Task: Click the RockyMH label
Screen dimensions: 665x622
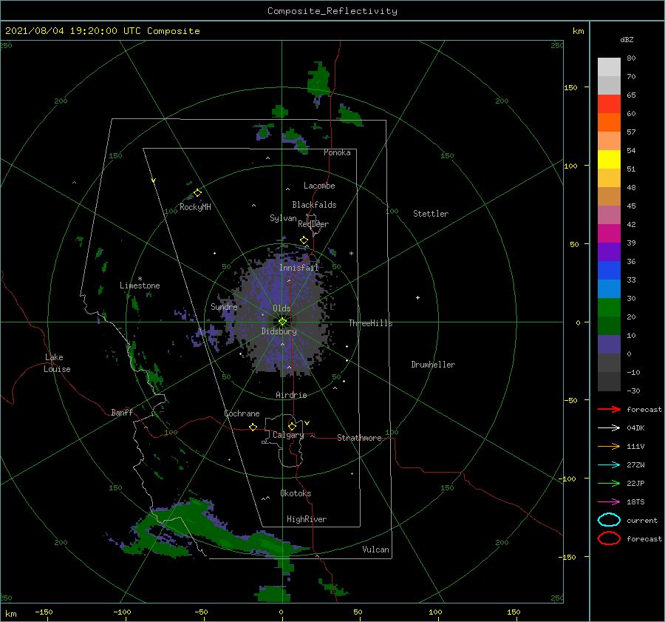Action: (195, 207)
